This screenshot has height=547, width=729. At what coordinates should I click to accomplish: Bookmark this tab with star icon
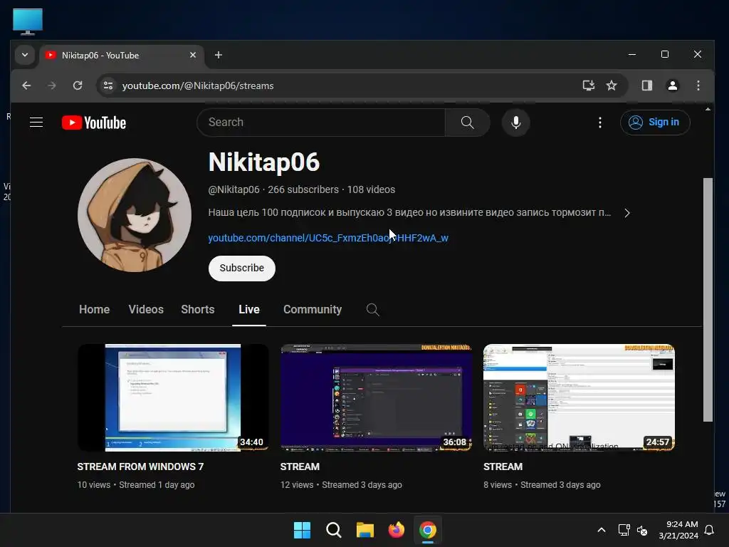(x=612, y=85)
